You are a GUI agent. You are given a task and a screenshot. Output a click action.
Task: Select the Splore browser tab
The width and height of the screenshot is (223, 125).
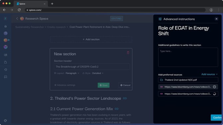(31, 4)
